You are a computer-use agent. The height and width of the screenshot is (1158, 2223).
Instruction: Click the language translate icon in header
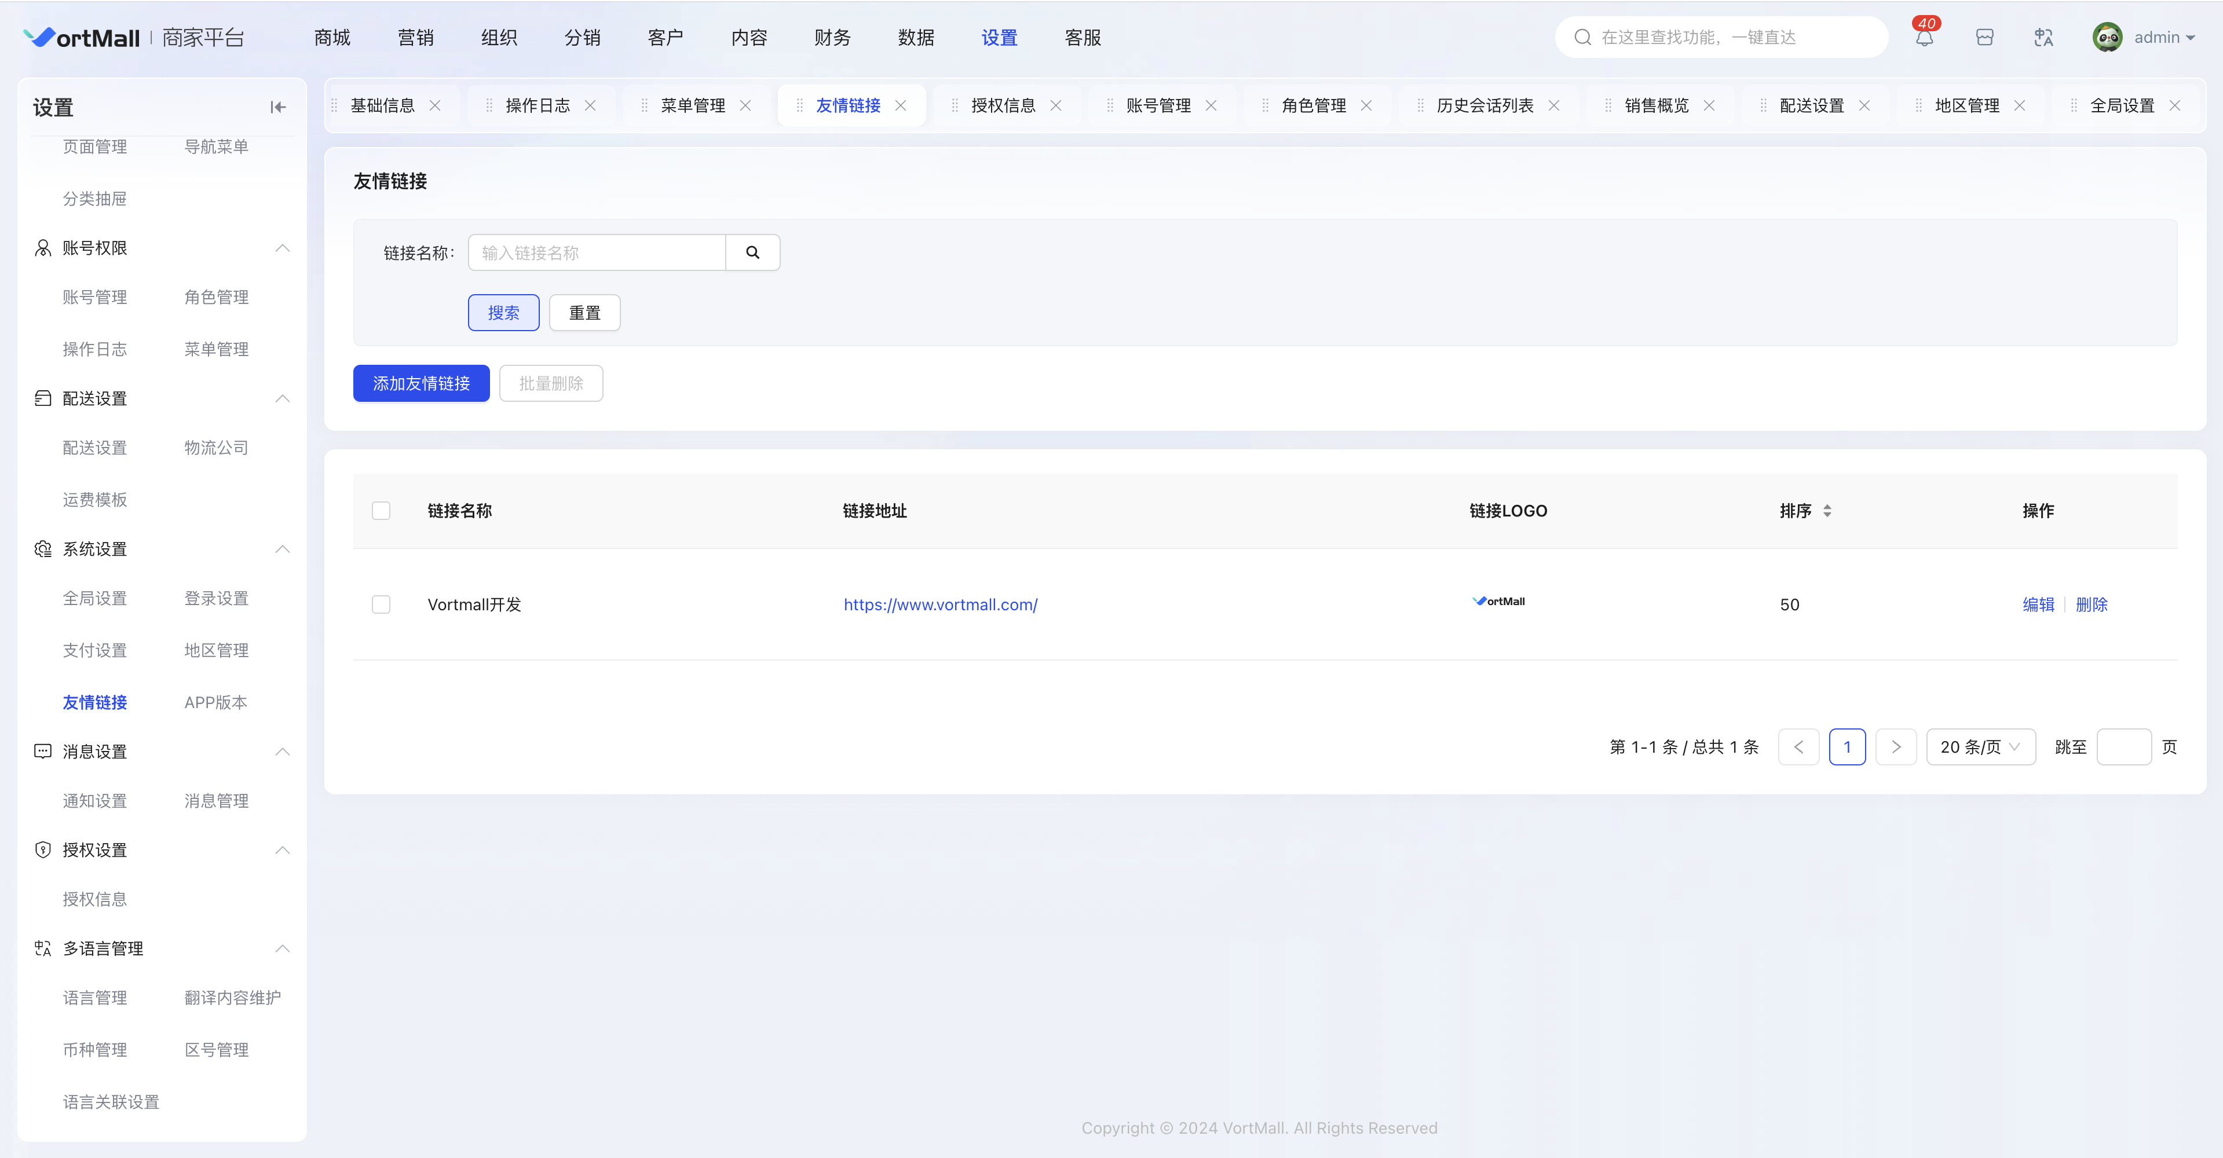pyautogui.click(x=2043, y=38)
